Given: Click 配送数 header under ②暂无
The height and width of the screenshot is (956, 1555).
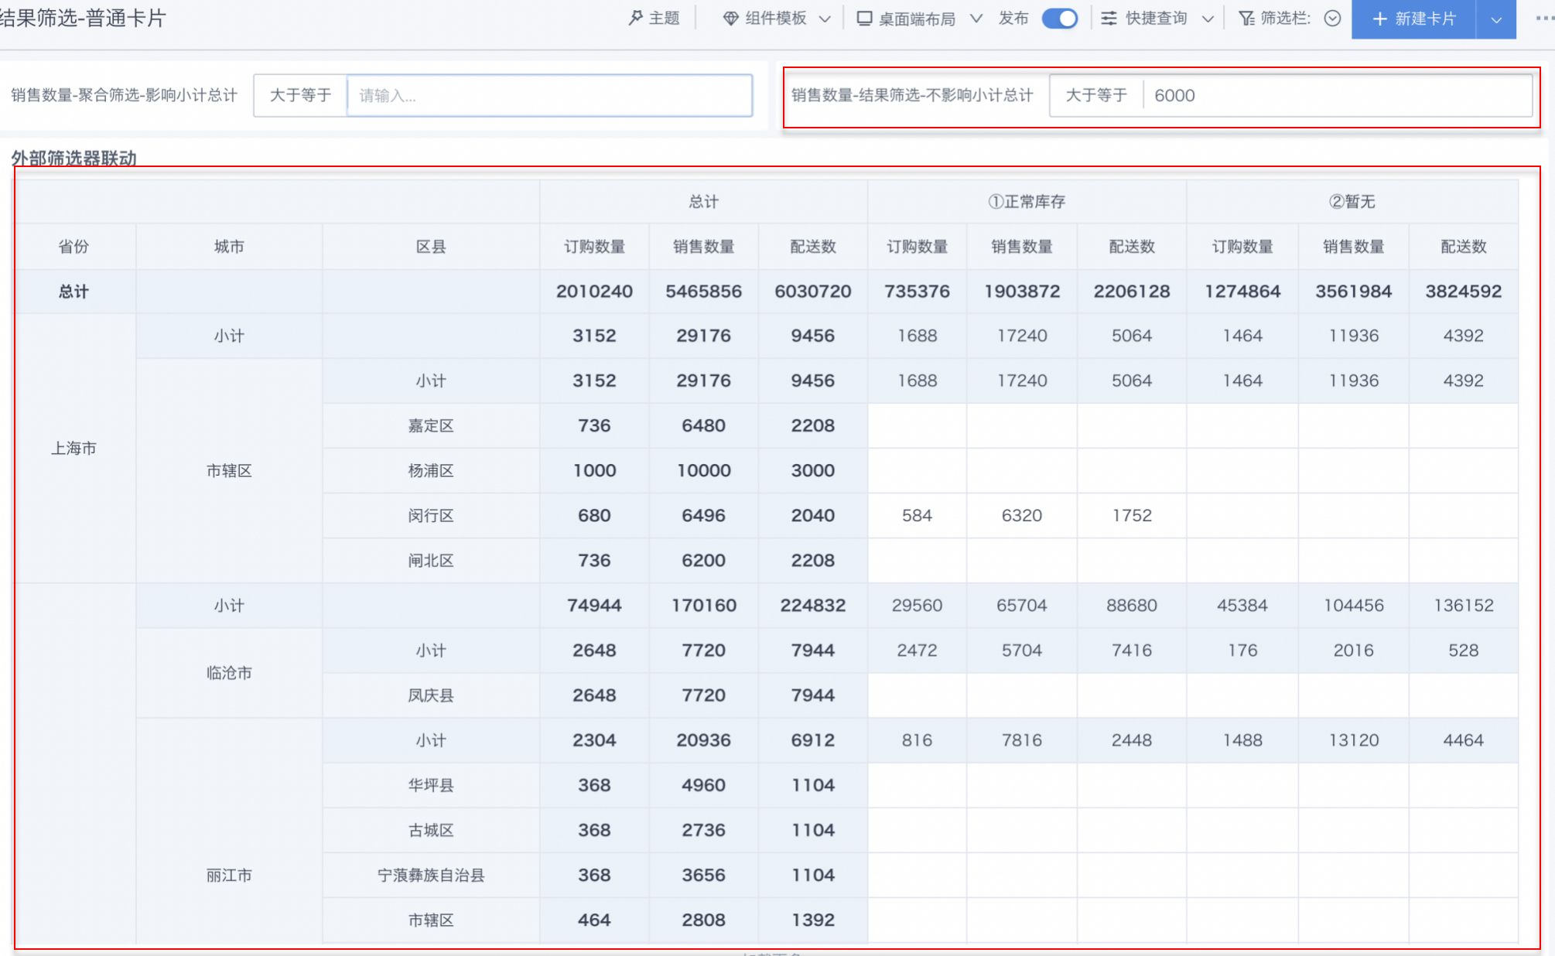Looking at the screenshot, I should (1463, 247).
